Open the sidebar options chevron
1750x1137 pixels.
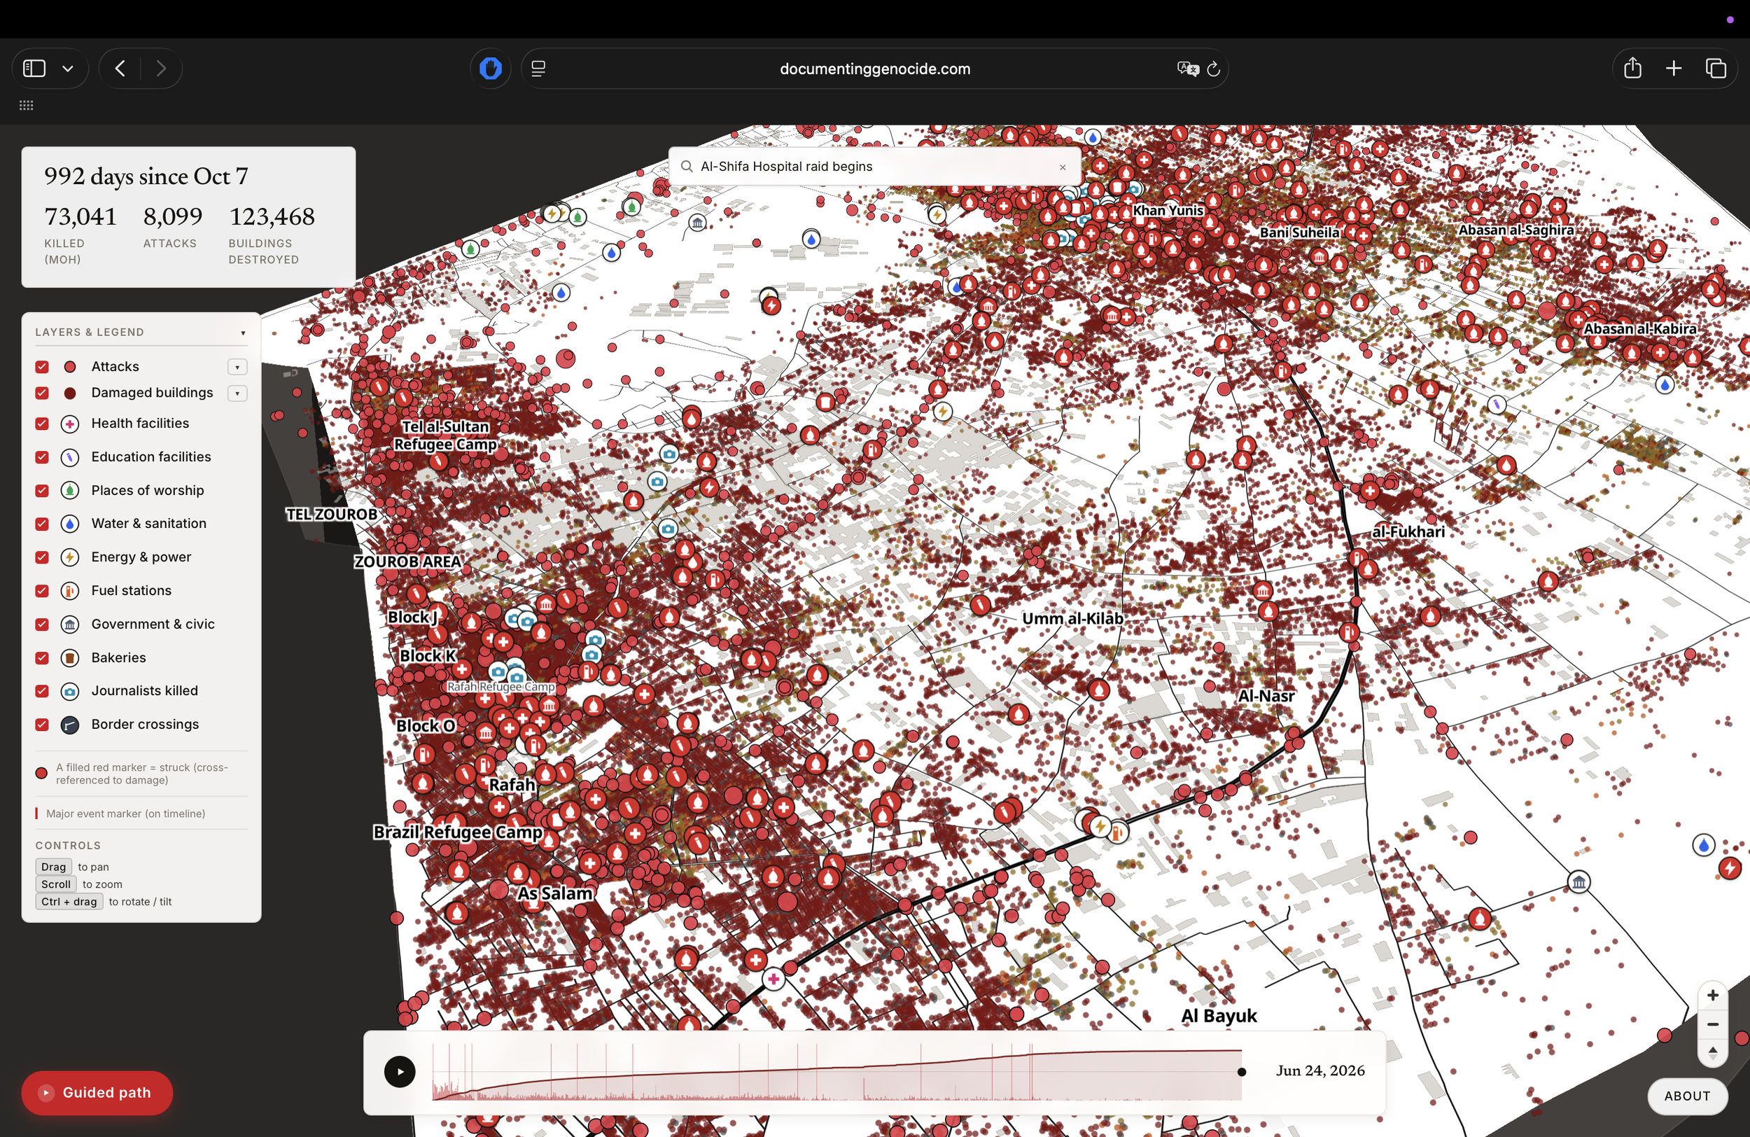[68, 69]
